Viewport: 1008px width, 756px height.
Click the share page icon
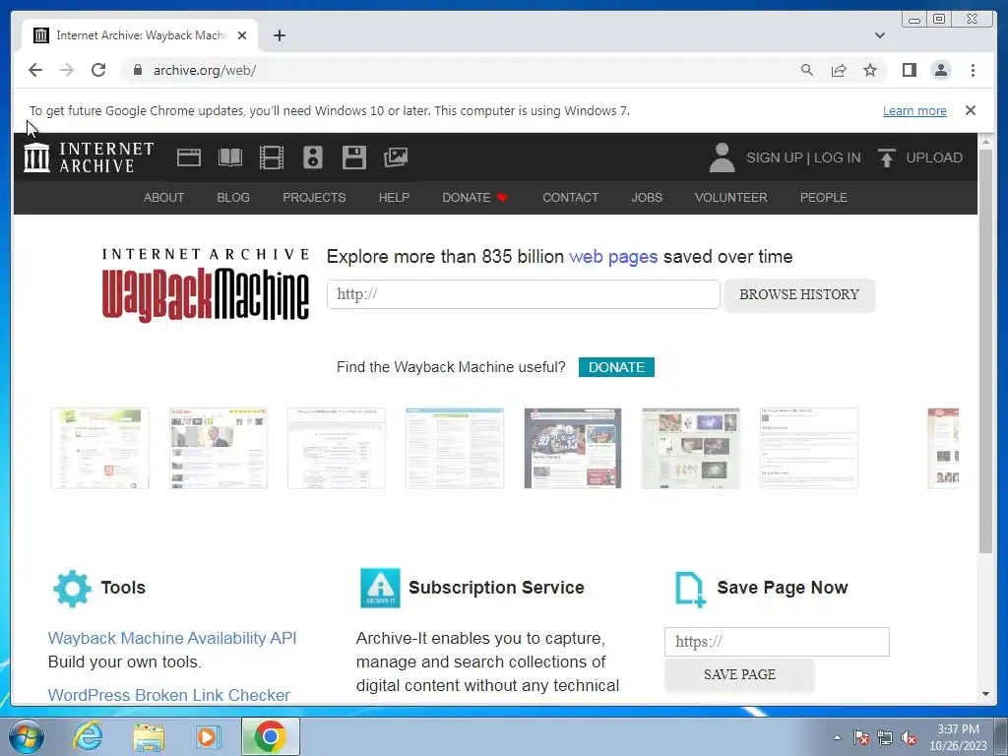coord(839,70)
